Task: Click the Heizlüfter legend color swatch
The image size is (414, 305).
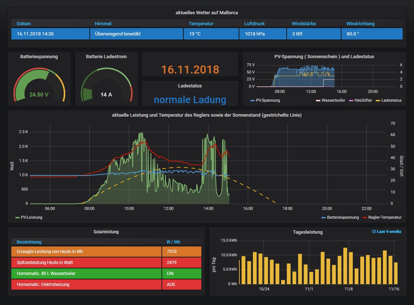Action: [352, 100]
